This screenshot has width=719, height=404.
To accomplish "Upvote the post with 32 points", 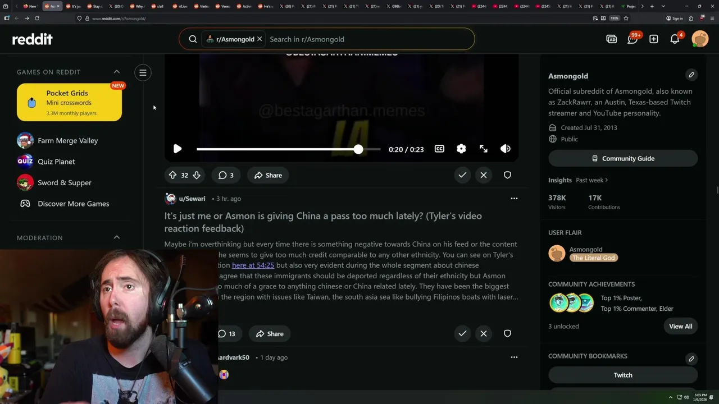I will tap(173, 175).
